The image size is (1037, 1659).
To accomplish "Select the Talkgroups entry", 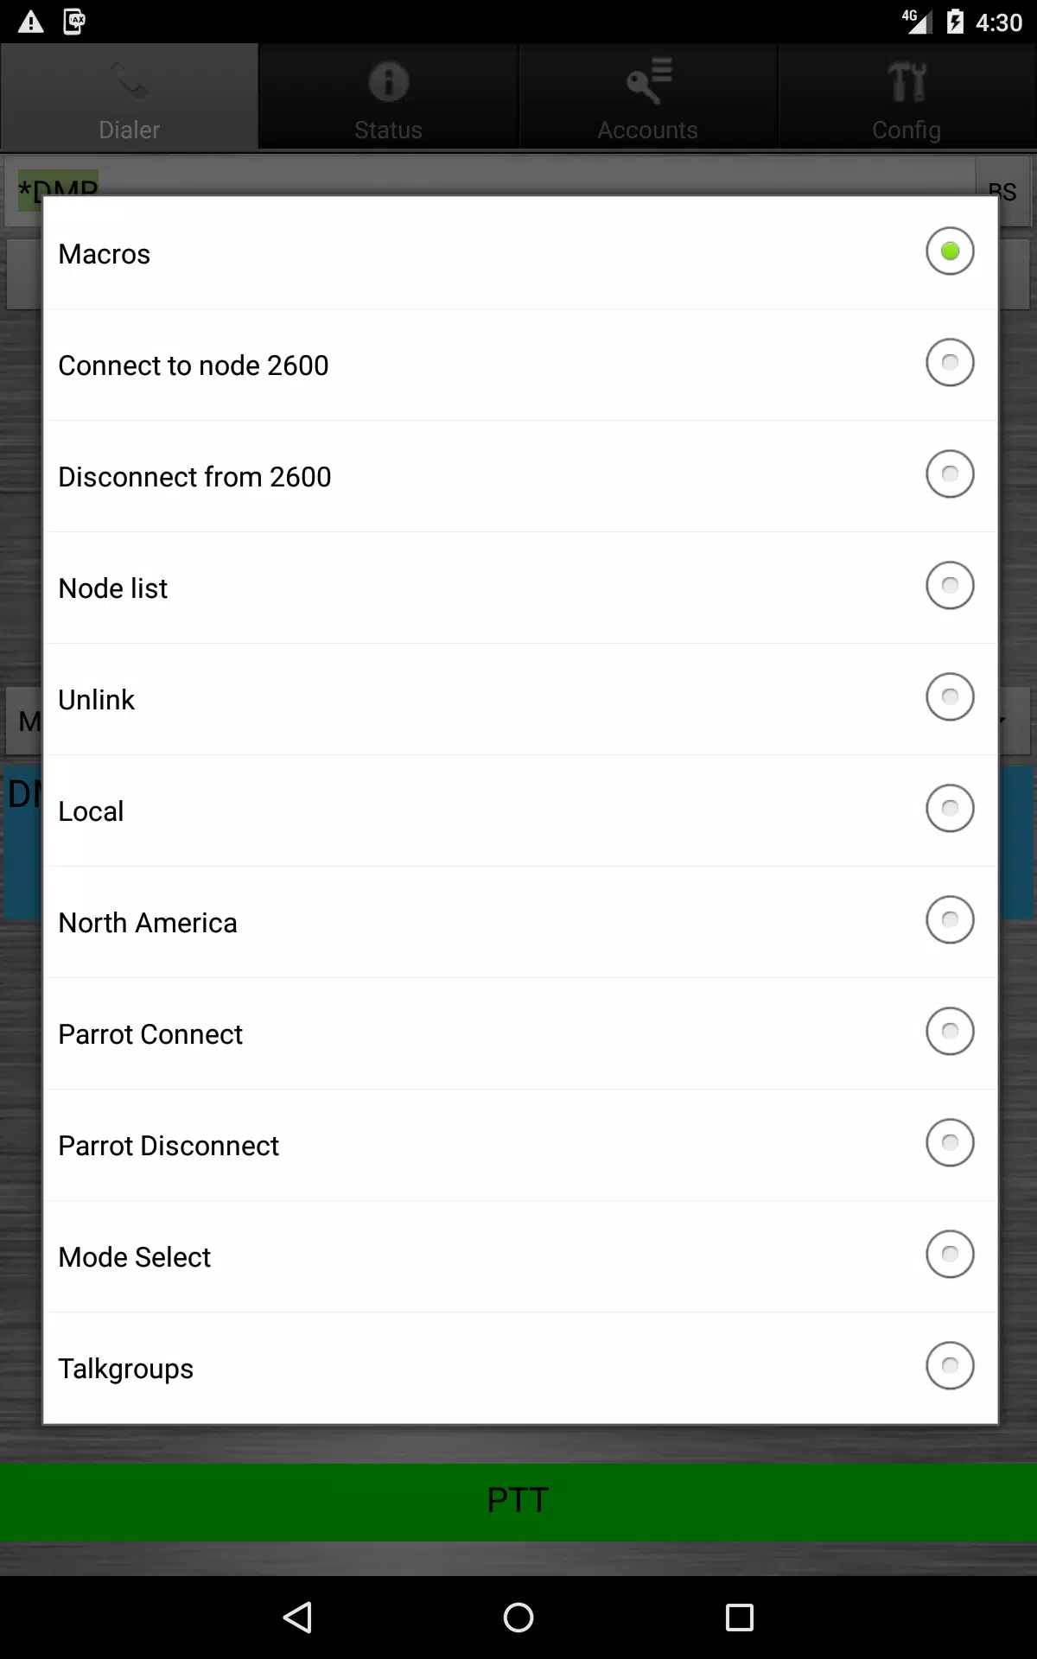I will pyautogui.click(x=520, y=1368).
